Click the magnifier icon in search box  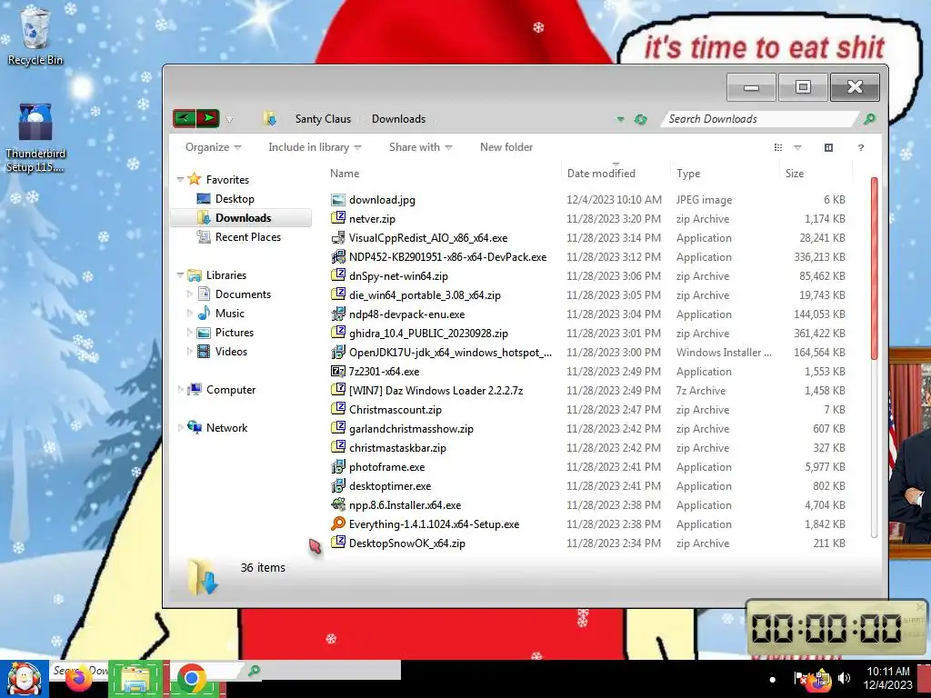(x=869, y=119)
